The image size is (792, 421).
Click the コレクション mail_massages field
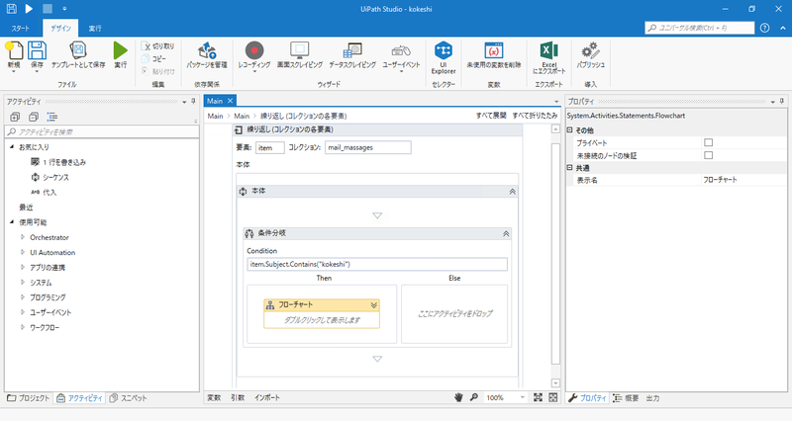pos(367,147)
